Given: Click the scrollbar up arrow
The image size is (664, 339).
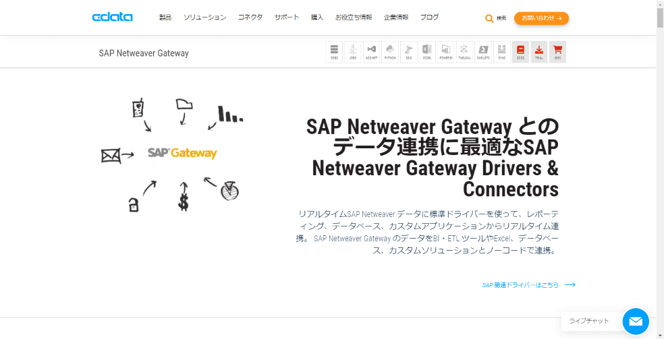Looking at the screenshot, I should tap(660, 3).
